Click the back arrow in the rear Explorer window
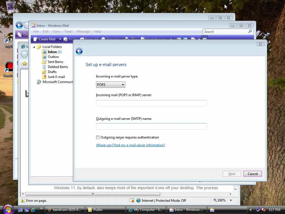 click(19, 25)
